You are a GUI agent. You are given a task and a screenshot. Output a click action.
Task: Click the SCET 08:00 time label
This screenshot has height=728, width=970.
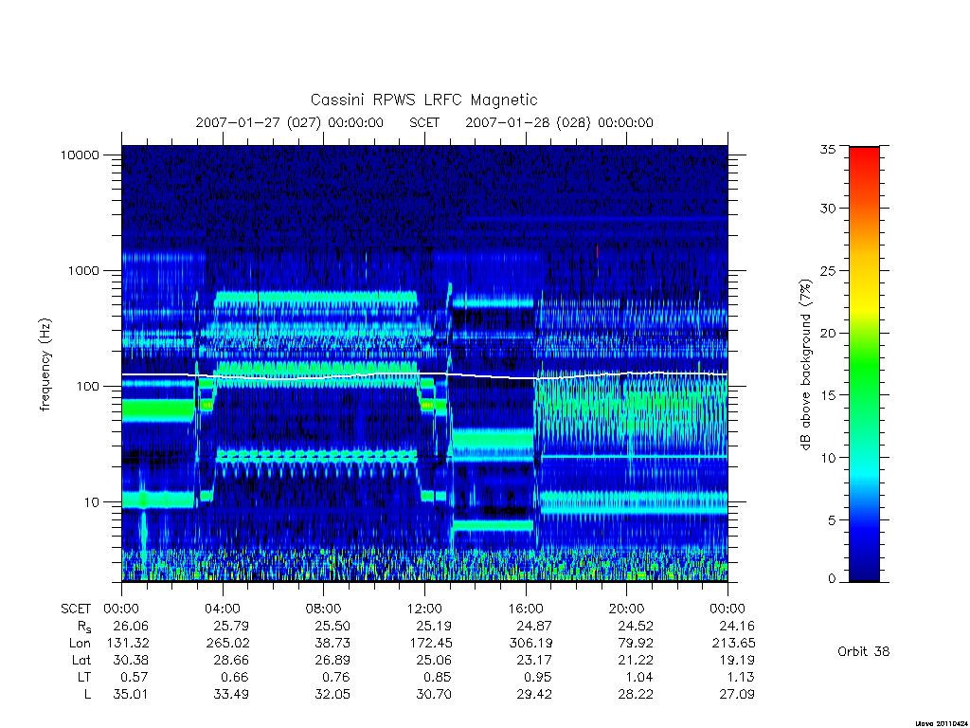click(324, 609)
